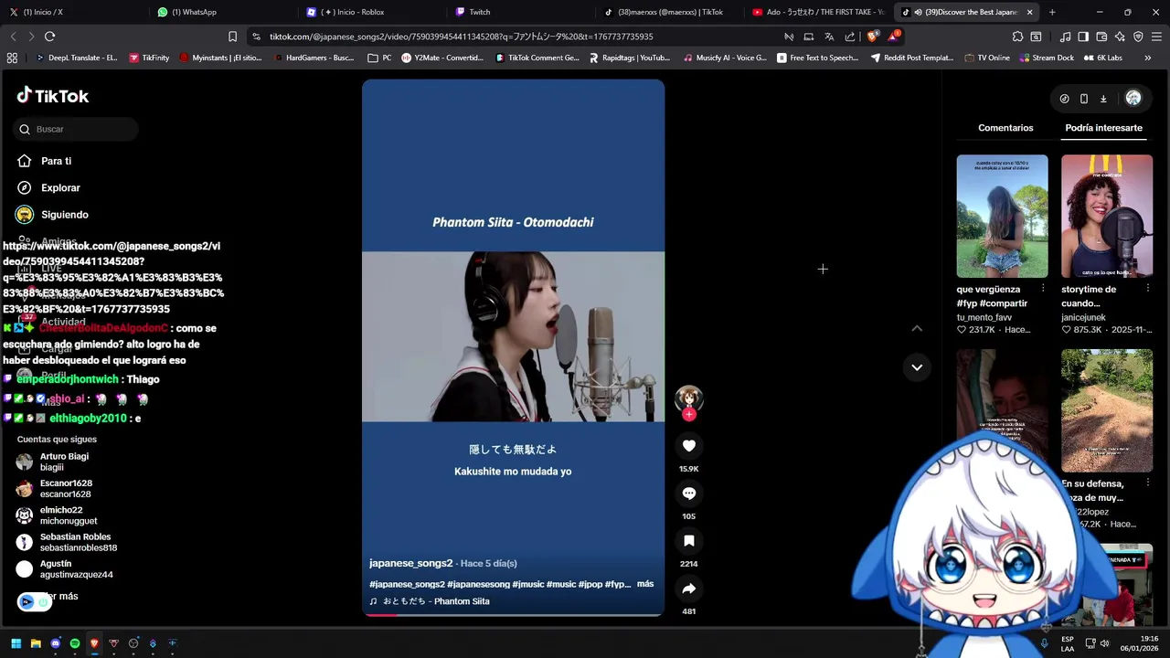Open the Leo AI sparkle toolbar icon
The width and height of the screenshot is (1170, 658).
(1120, 37)
